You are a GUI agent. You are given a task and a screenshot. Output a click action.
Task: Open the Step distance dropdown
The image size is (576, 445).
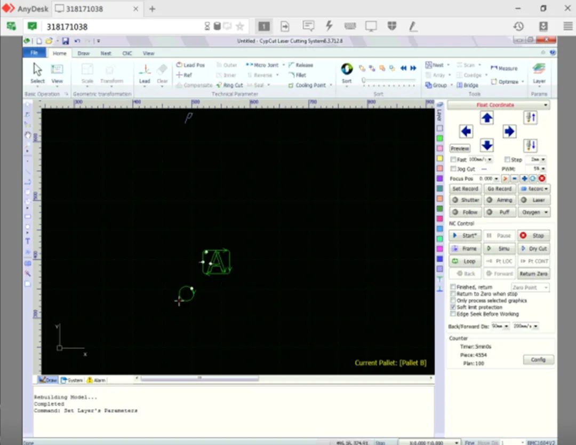tap(543, 159)
